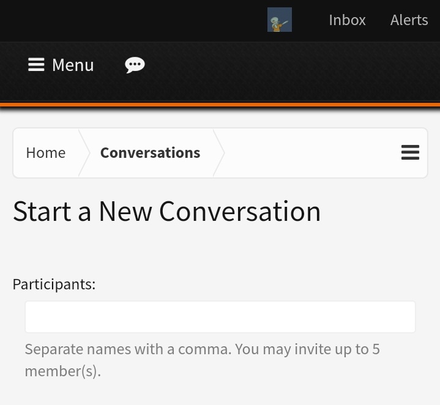
Task: Click the chat speech bubble icon
Action: coord(135,65)
